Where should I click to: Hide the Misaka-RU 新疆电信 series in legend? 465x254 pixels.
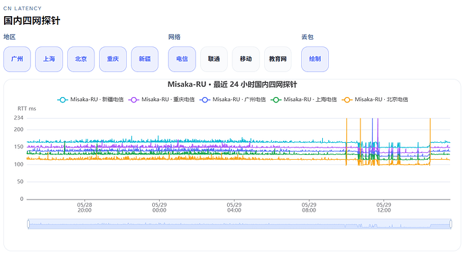point(90,100)
